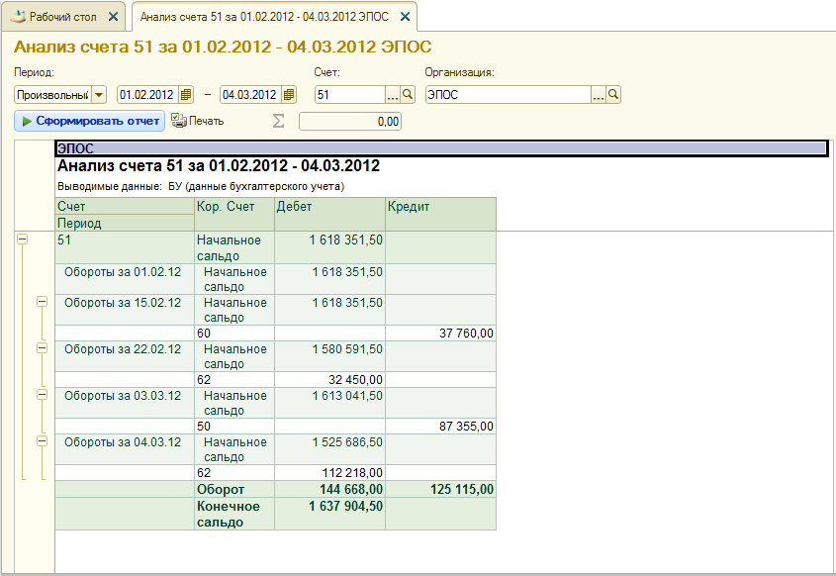Click end date field 04.03.2012
Viewport: 836px width, 576px height.
(x=250, y=95)
